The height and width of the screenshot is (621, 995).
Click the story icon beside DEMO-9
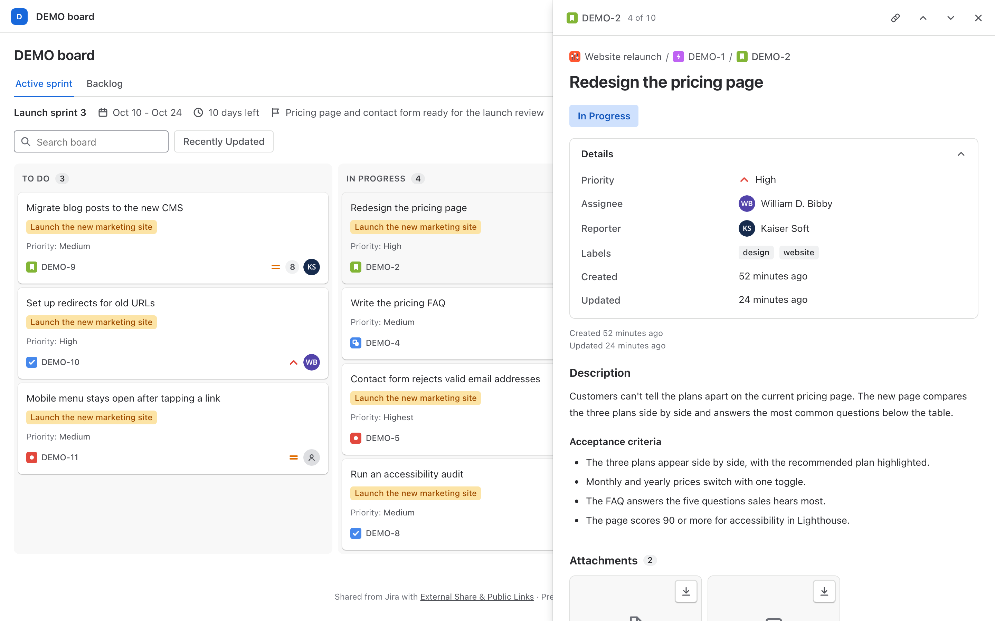(32, 267)
